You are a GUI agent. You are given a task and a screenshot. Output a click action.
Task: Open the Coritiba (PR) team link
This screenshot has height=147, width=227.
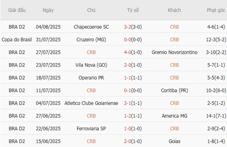[174, 90]
